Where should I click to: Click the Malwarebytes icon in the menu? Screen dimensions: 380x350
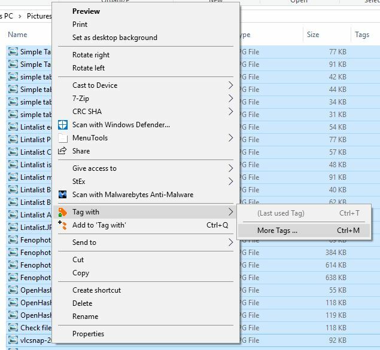pyautogui.click(x=62, y=195)
